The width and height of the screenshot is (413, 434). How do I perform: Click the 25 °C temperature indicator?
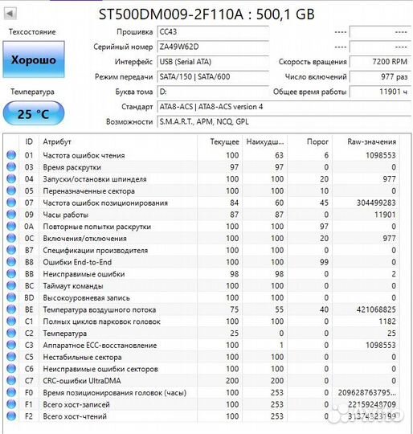[34, 113]
